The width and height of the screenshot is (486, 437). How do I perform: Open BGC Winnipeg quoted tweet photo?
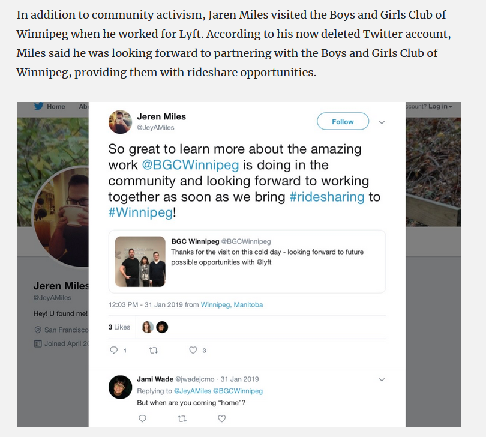click(x=140, y=262)
